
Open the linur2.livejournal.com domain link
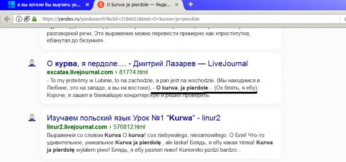click(77, 127)
